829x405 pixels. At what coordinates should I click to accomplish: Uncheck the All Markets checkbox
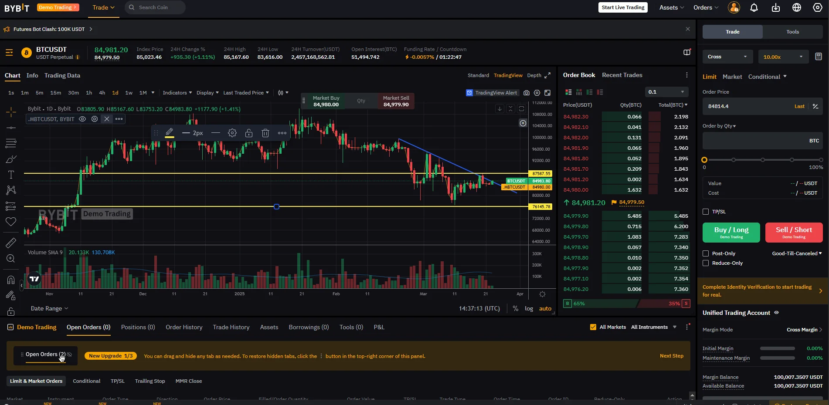[x=593, y=327]
